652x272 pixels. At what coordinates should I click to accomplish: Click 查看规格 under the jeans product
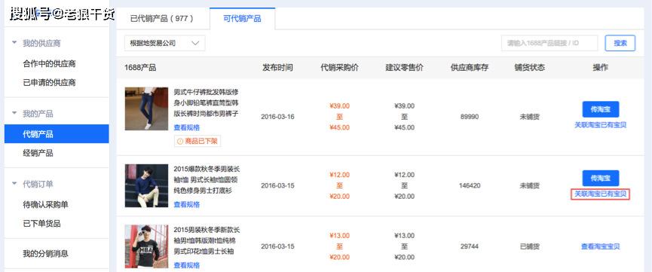pos(187,127)
